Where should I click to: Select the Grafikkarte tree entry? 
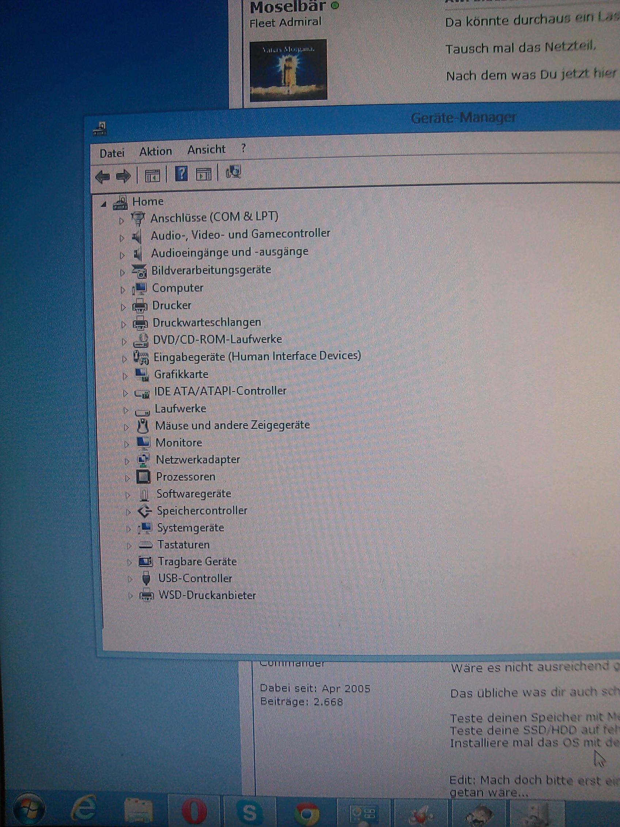point(181,374)
